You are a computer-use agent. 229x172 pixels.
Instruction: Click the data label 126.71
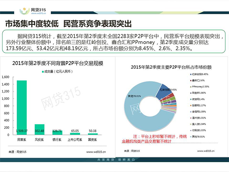[x=57, y=131]
